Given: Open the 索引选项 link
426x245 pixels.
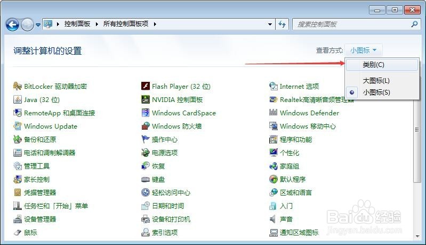Looking at the screenshot, I should point(165,232).
